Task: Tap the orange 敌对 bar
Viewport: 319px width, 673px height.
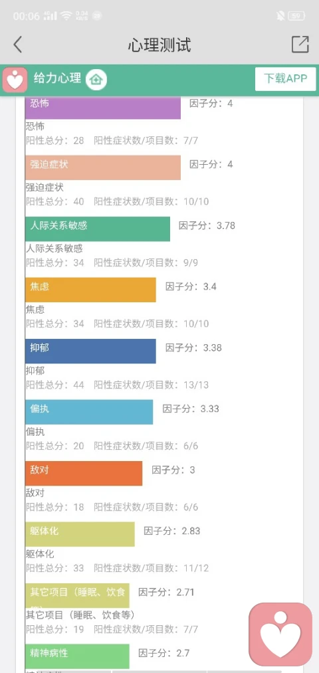Action: tap(84, 474)
